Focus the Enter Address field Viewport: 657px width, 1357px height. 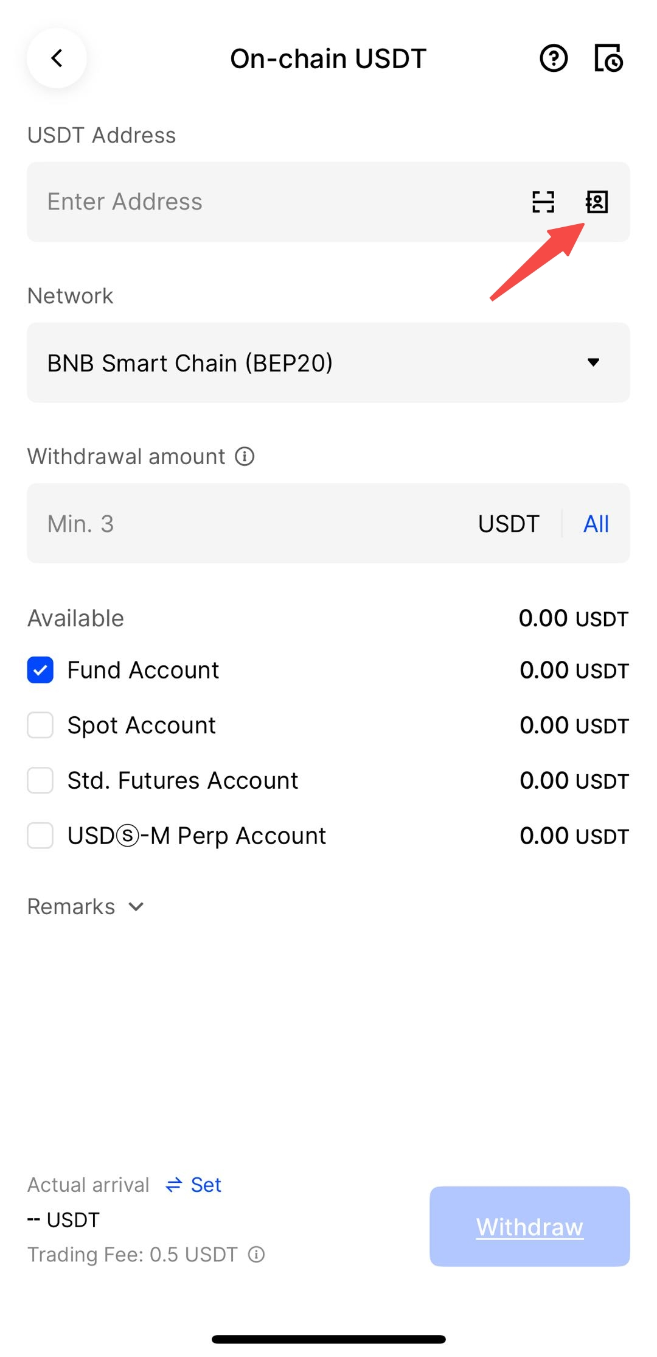click(274, 202)
